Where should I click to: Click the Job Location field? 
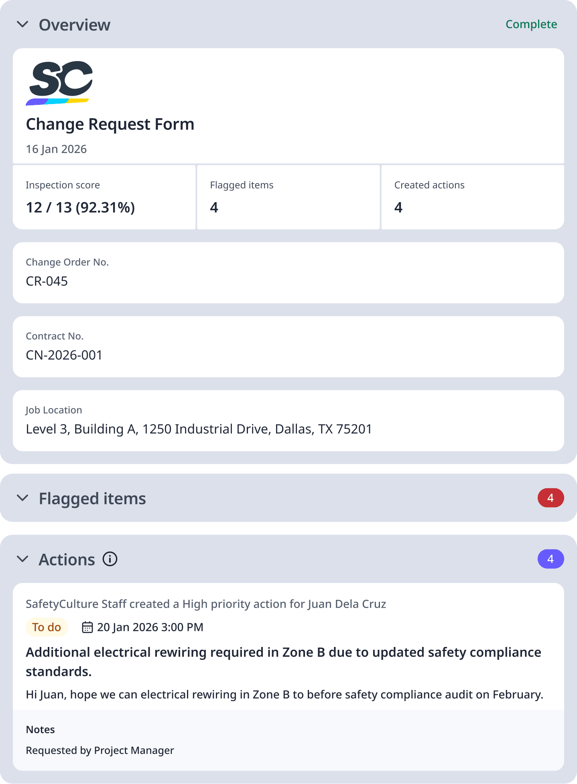click(288, 420)
